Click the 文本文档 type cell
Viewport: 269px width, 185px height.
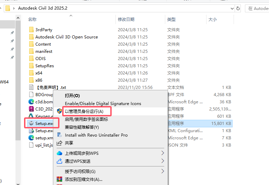pos(176,87)
